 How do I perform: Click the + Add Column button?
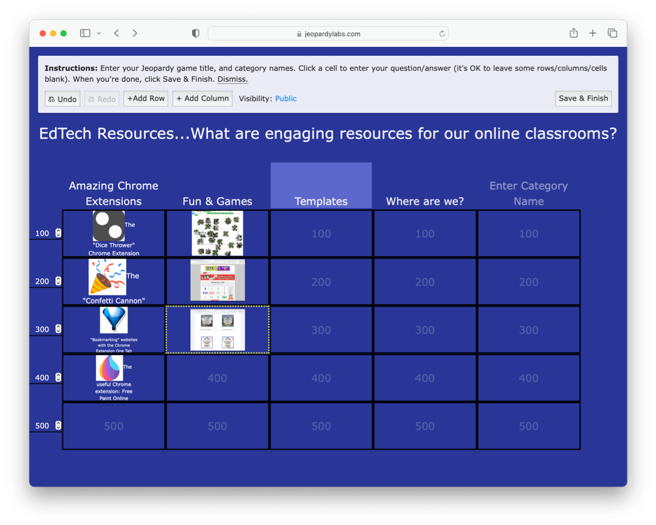pos(203,99)
